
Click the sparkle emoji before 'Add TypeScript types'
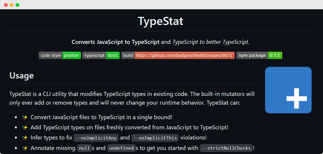pos(25,128)
